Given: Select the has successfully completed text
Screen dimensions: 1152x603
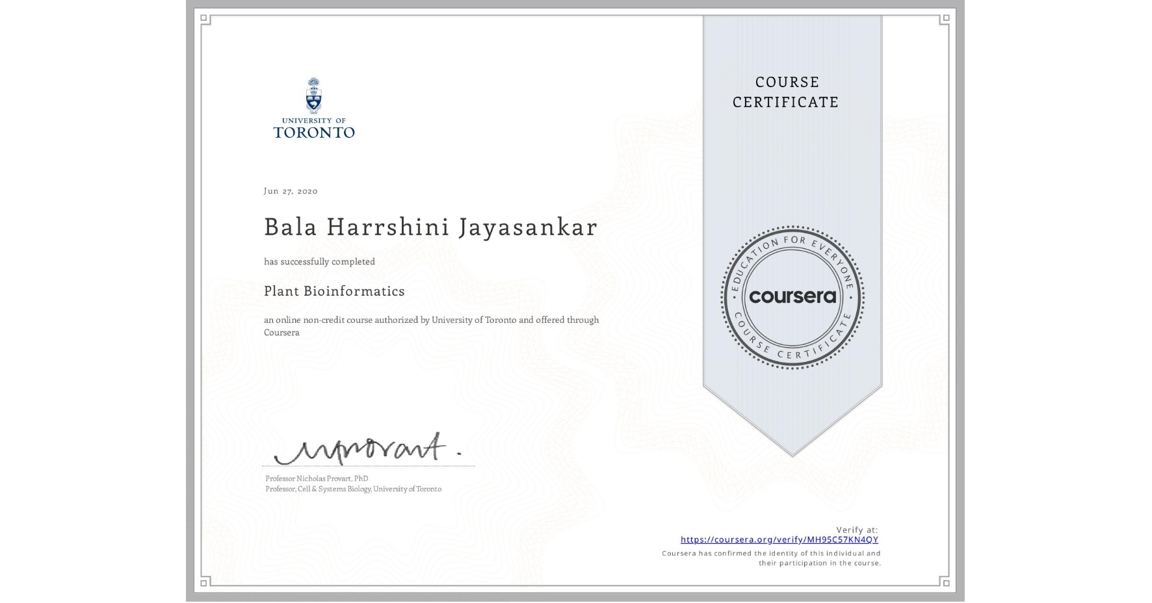Looking at the screenshot, I should point(319,261).
